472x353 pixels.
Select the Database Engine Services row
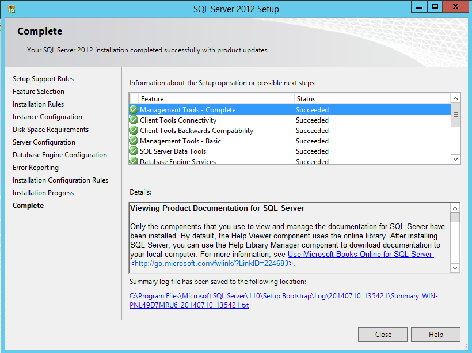[x=290, y=161]
